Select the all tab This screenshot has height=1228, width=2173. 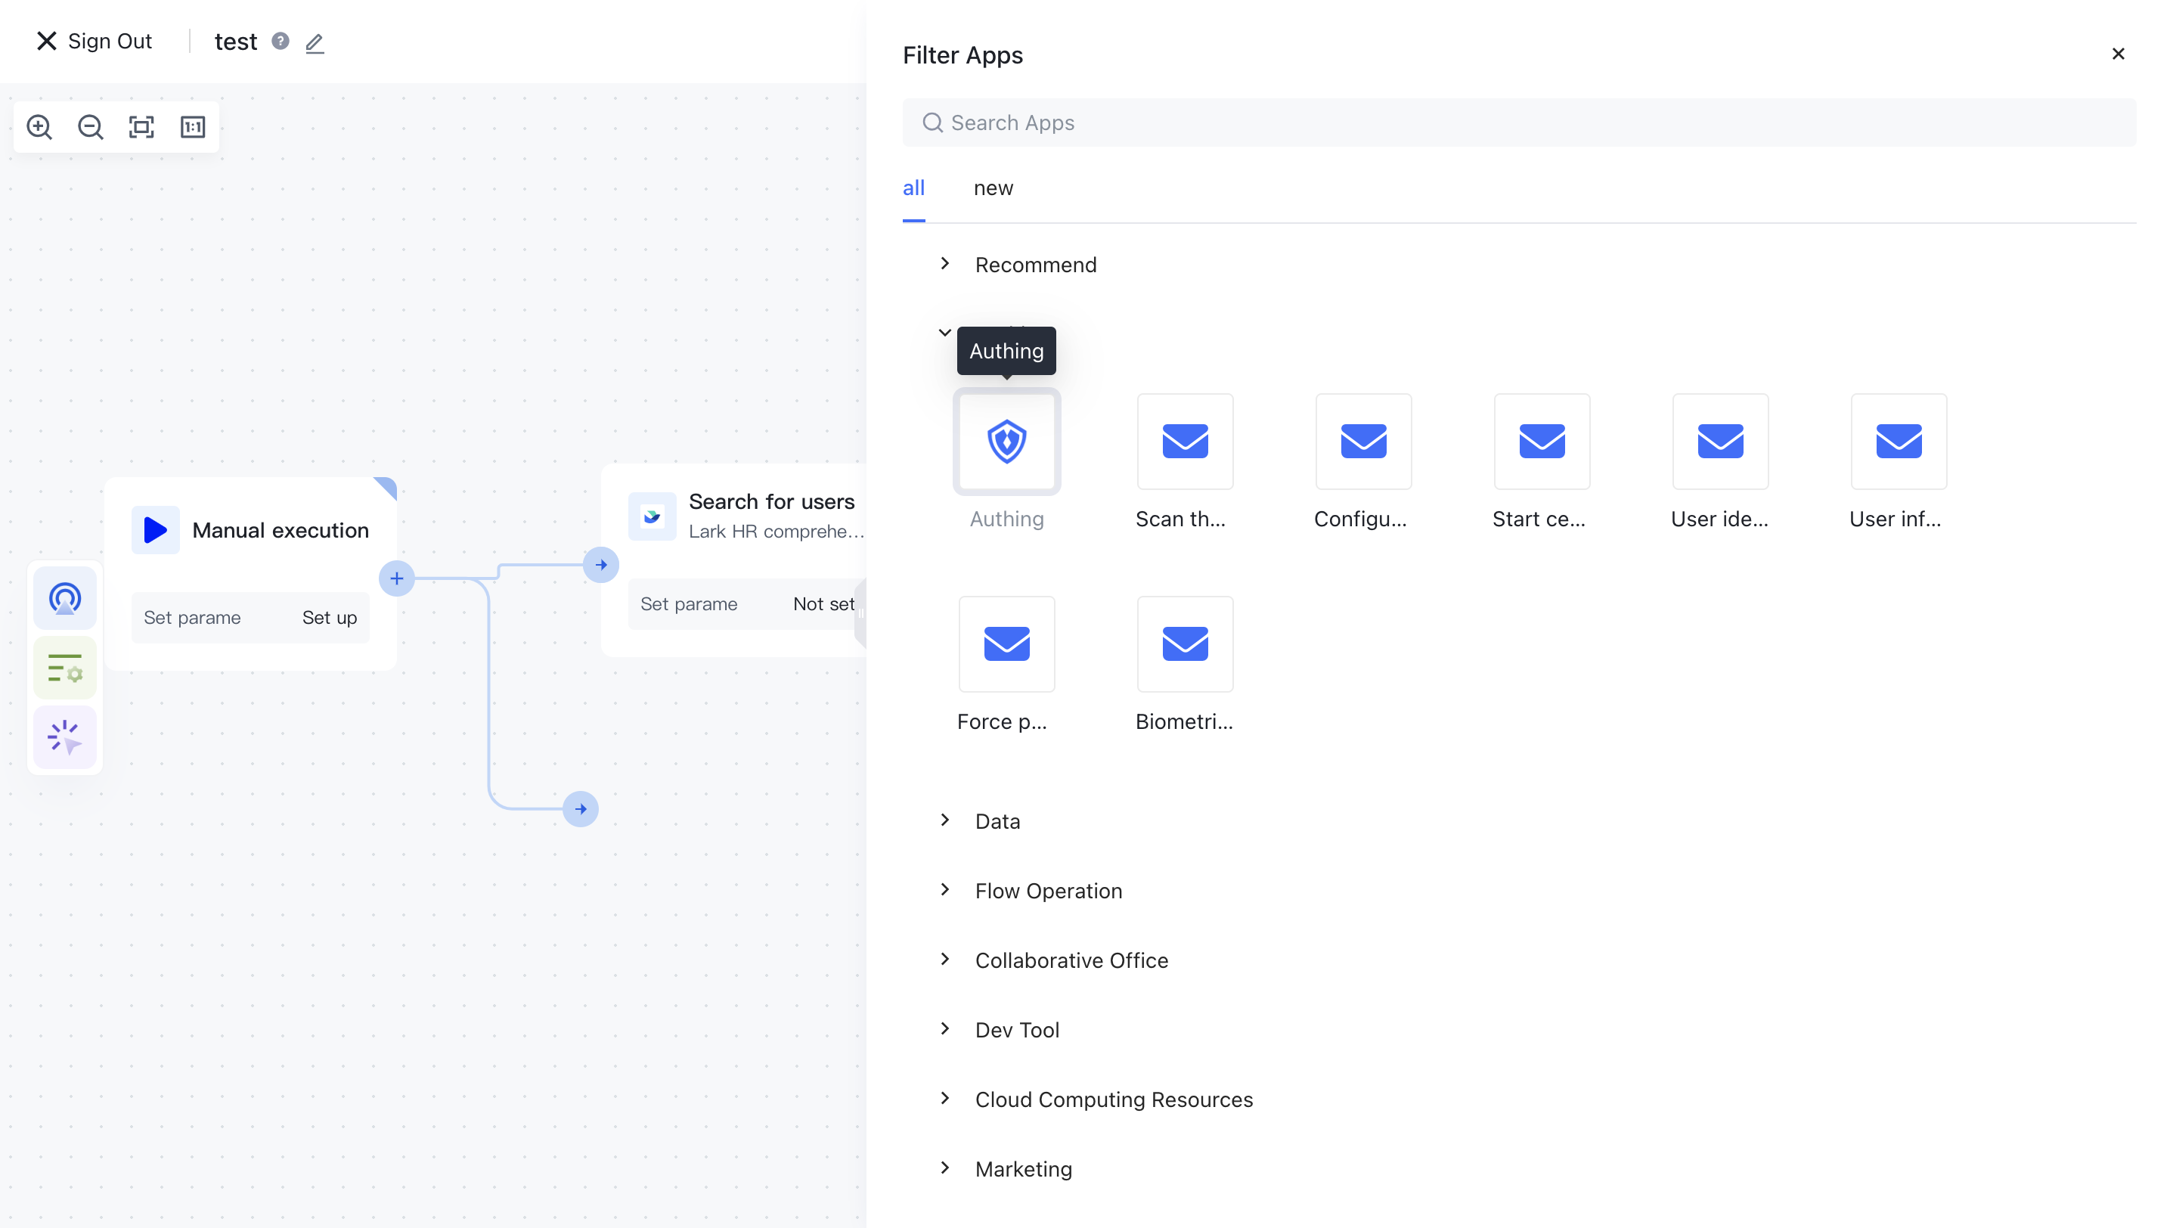click(x=913, y=188)
